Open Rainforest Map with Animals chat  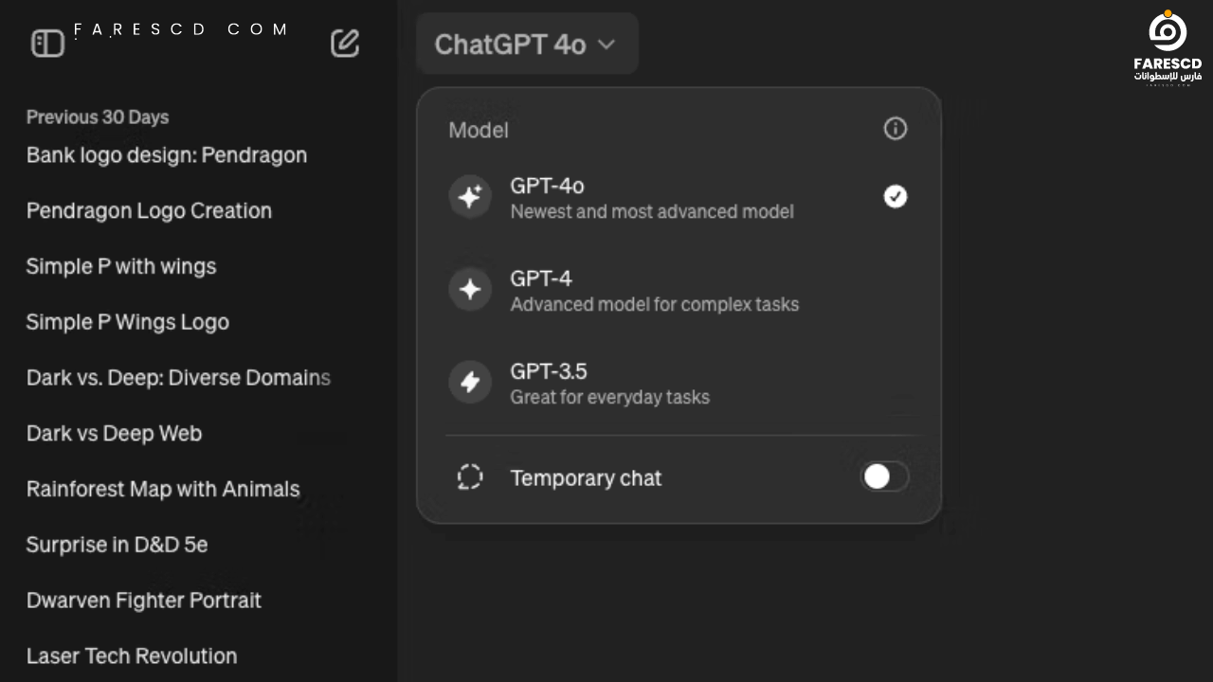click(163, 489)
